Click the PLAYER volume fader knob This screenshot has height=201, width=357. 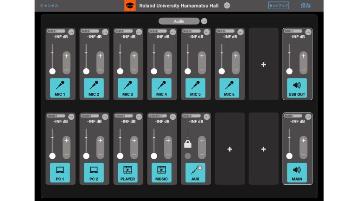click(120, 156)
